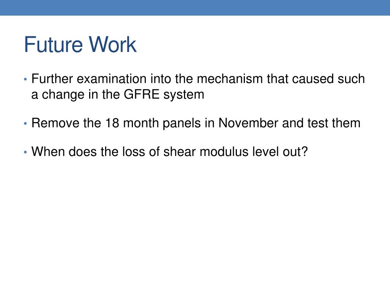Image resolution: width=390 pixels, height=293 pixels.
Task: Click the word "panels" in second bullet
Action: click(182, 124)
